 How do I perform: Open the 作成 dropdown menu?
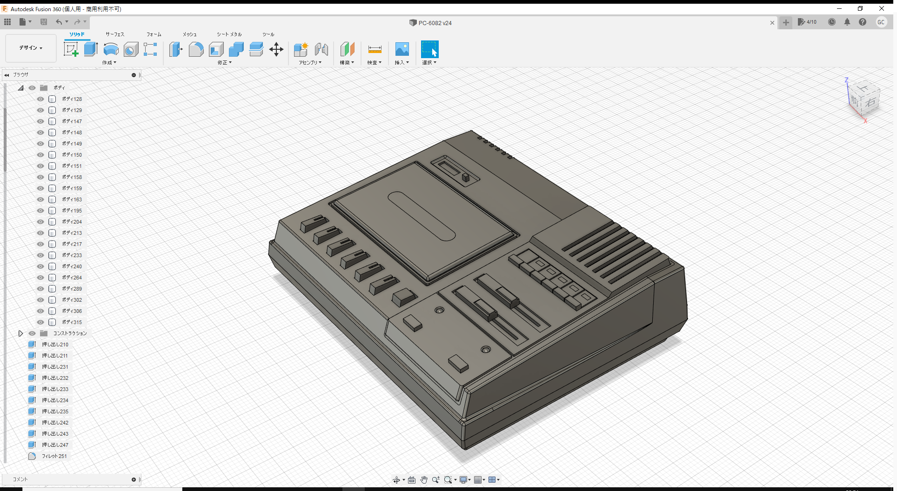(x=109, y=62)
